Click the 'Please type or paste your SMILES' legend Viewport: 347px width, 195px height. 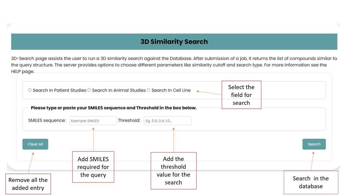tap(114, 108)
